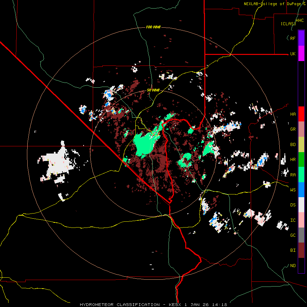Viewport: 307px width, 307px height.
Task: Click the UK legend label
Action: click(x=293, y=54)
